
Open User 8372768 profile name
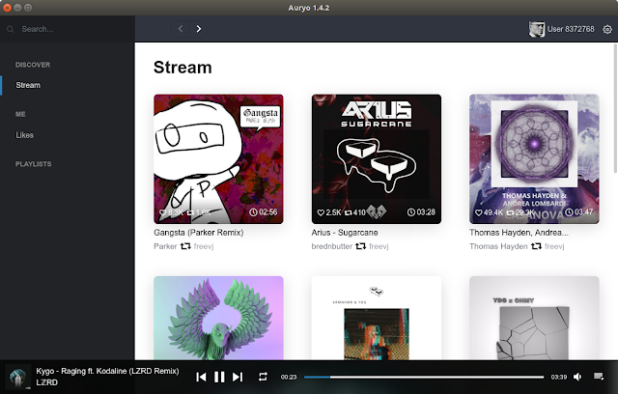pyautogui.click(x=571, y=29)
